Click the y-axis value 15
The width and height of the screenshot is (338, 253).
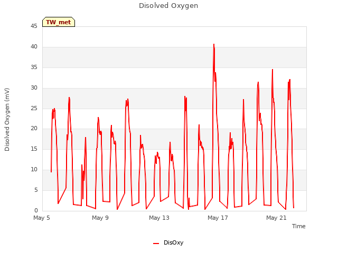pyautogui.click(x=34, y=149)
